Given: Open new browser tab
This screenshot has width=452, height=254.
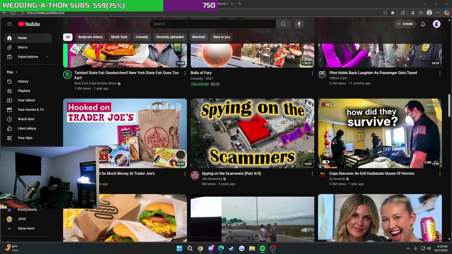Looking at the screenshot, I should point(240,4).
